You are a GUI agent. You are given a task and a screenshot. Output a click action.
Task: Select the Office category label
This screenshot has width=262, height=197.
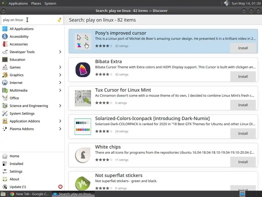click(14, 98)
